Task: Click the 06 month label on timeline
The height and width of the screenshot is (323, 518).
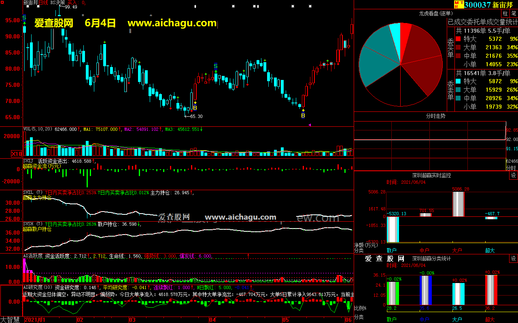Action: (348, 320)
